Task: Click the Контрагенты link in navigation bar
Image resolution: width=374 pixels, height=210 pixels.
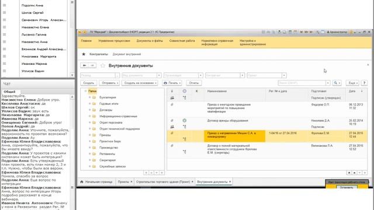Action: coord(99,54)
